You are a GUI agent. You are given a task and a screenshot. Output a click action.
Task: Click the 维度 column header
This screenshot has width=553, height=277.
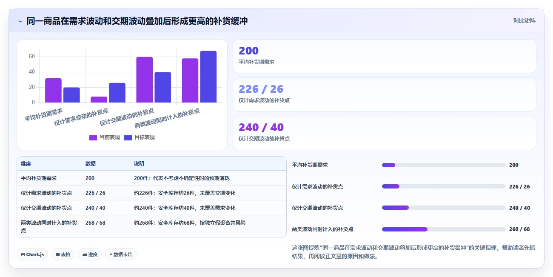point(26,164)
